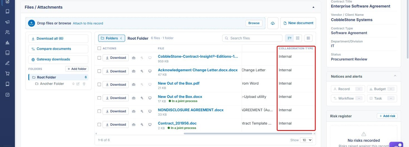Open the people icon in left sidebar
Image resolution: width=409 pixels, height=147 pixels.
pyautogui.click(x=8, y=32)
